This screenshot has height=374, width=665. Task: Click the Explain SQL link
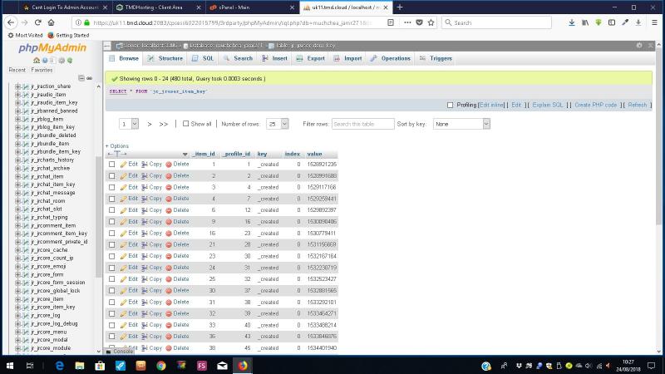click(x=548, y=105)
